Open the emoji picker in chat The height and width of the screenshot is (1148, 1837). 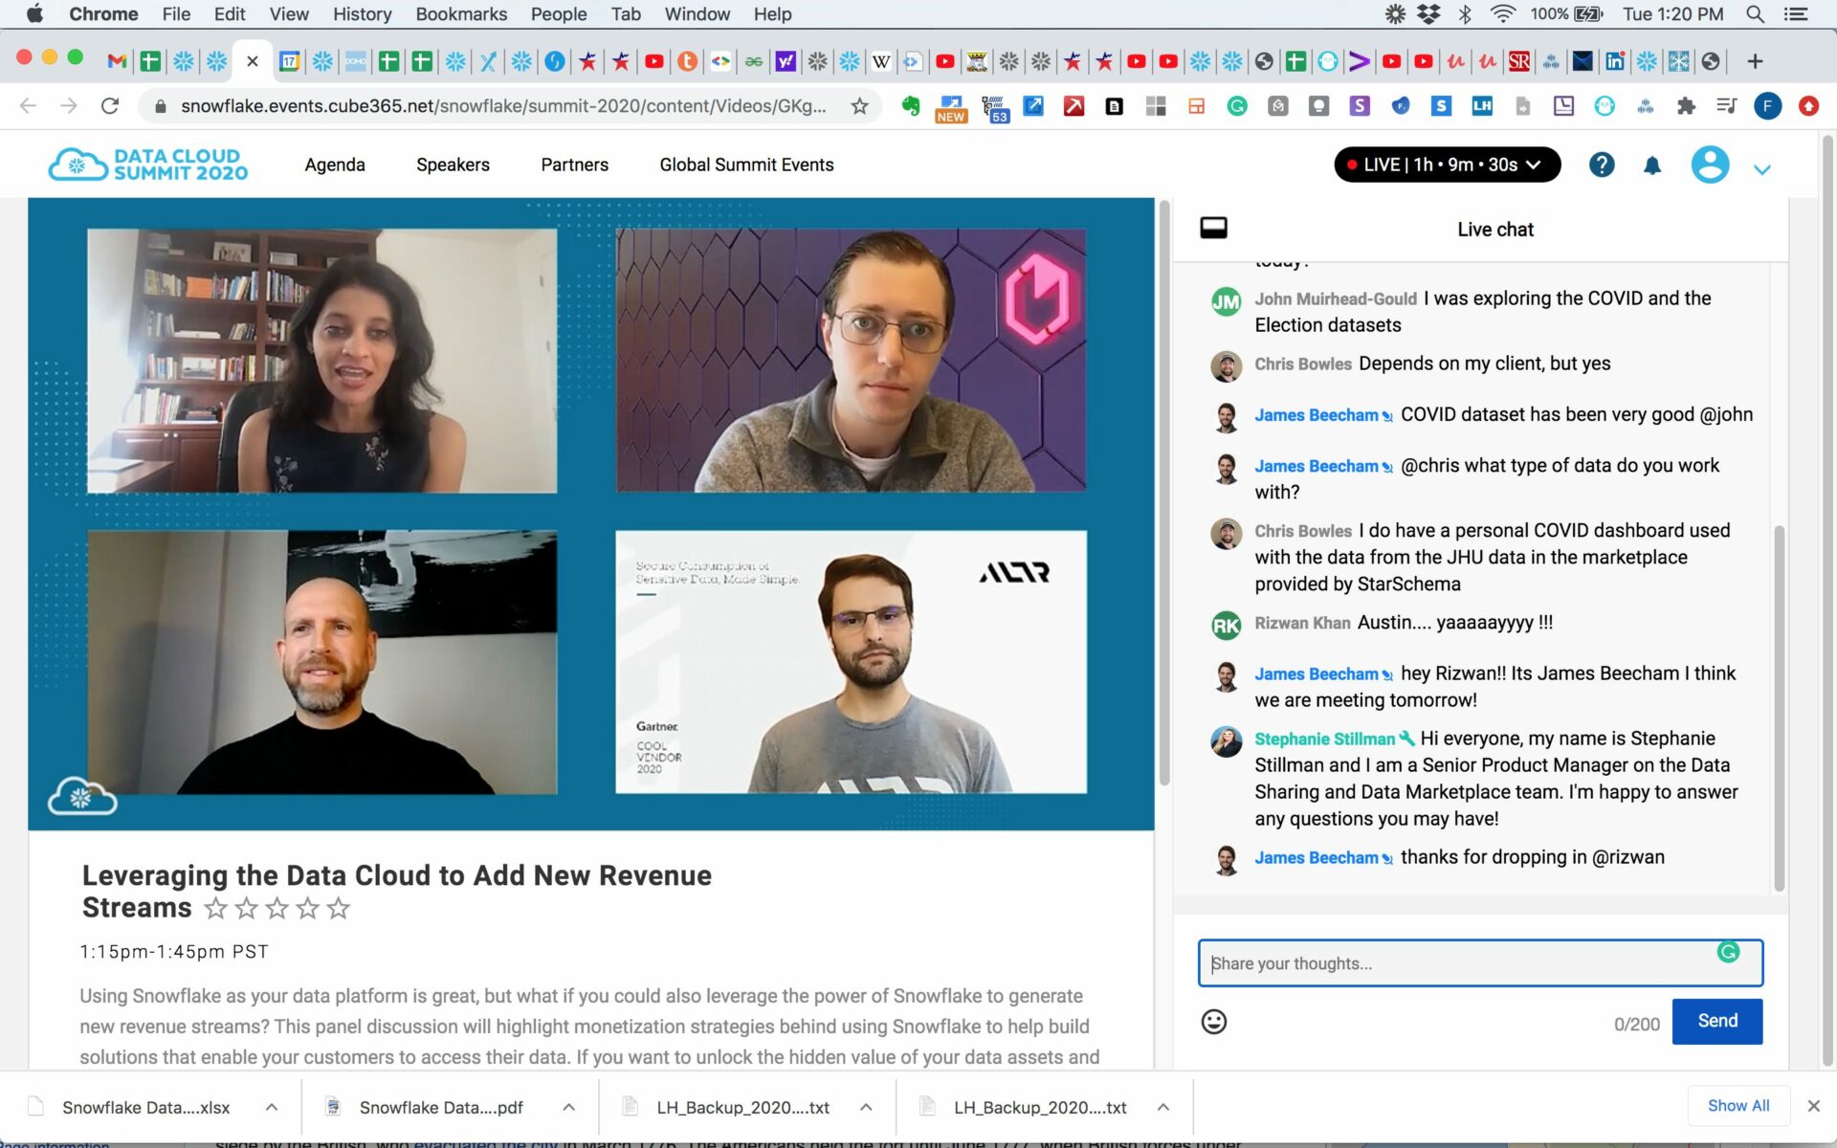click(x=1213, y=1022)
